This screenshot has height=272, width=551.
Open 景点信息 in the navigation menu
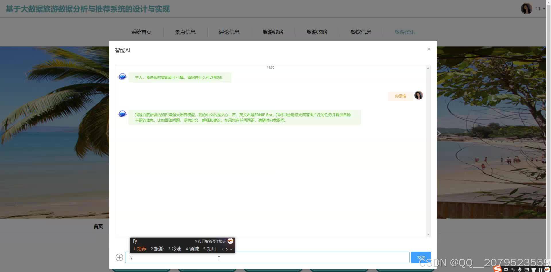pos(185,32)
